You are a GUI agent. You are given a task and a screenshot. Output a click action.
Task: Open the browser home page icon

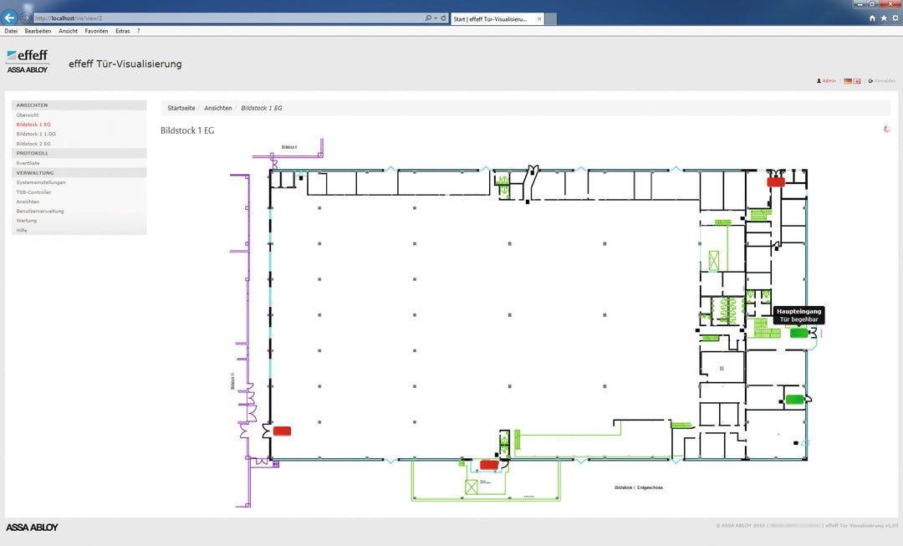point(872,18)
